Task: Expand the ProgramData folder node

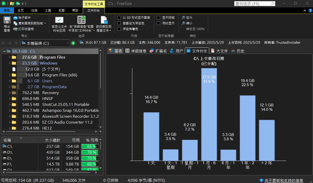Action: pos(10,87)
